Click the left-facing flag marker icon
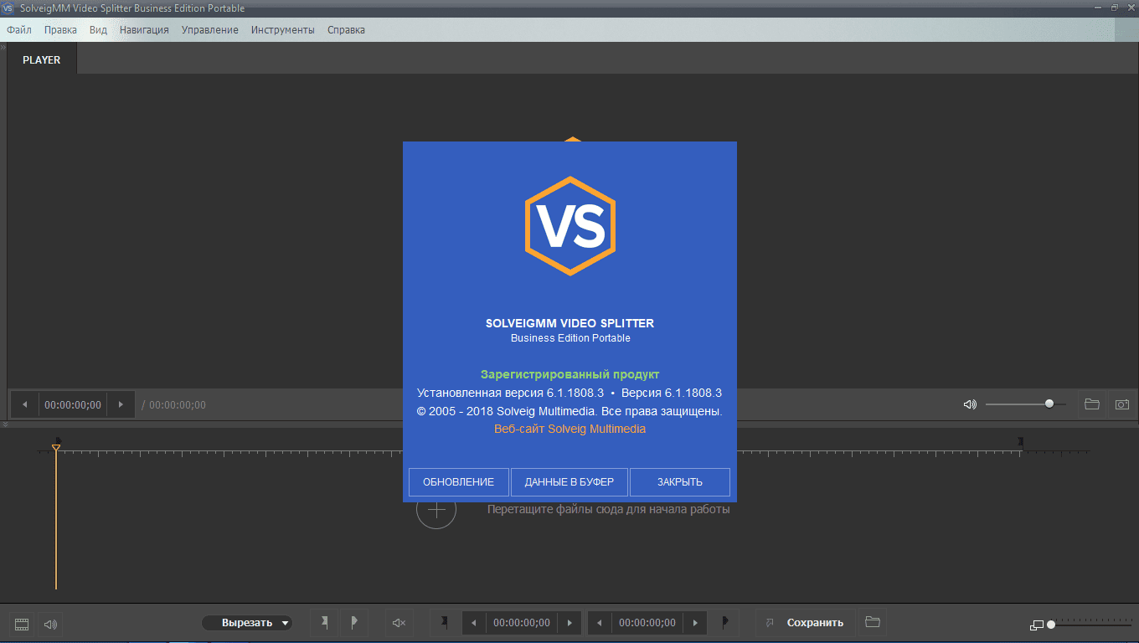This screenshot has height=643, width=1139. [324, 622]
